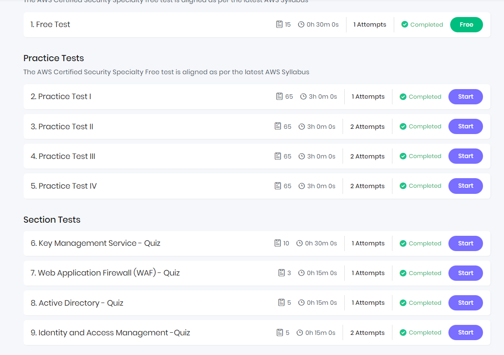The height and width of the screenshot is (355, 504).
Task: Start the Active Directory quiz
Action: coord(465,303)
